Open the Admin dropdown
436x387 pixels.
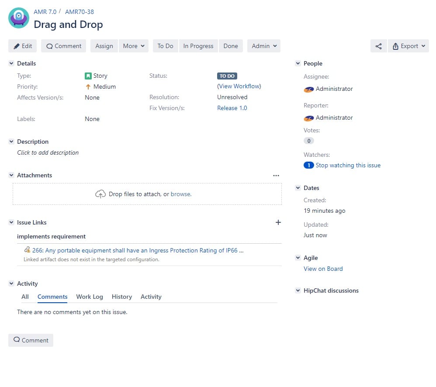pos(264,46)
